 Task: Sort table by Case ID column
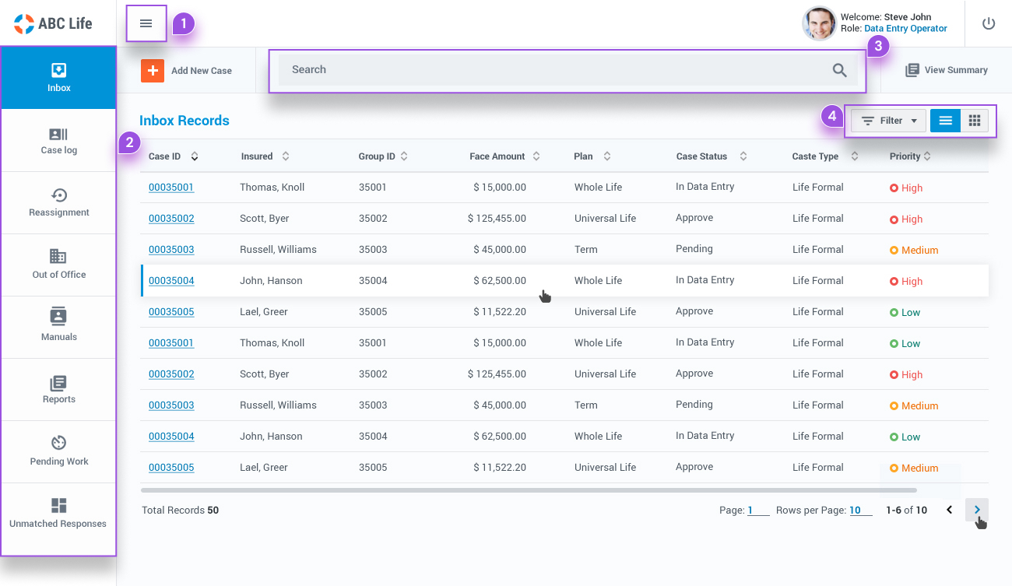(x=194, y=156)
